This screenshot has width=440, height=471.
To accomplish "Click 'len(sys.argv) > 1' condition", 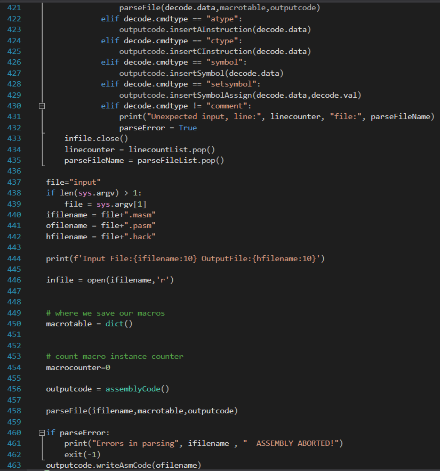I will pos(99,193).
